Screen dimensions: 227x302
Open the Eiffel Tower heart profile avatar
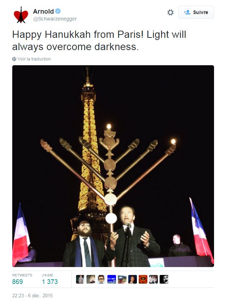click(21, 15)
